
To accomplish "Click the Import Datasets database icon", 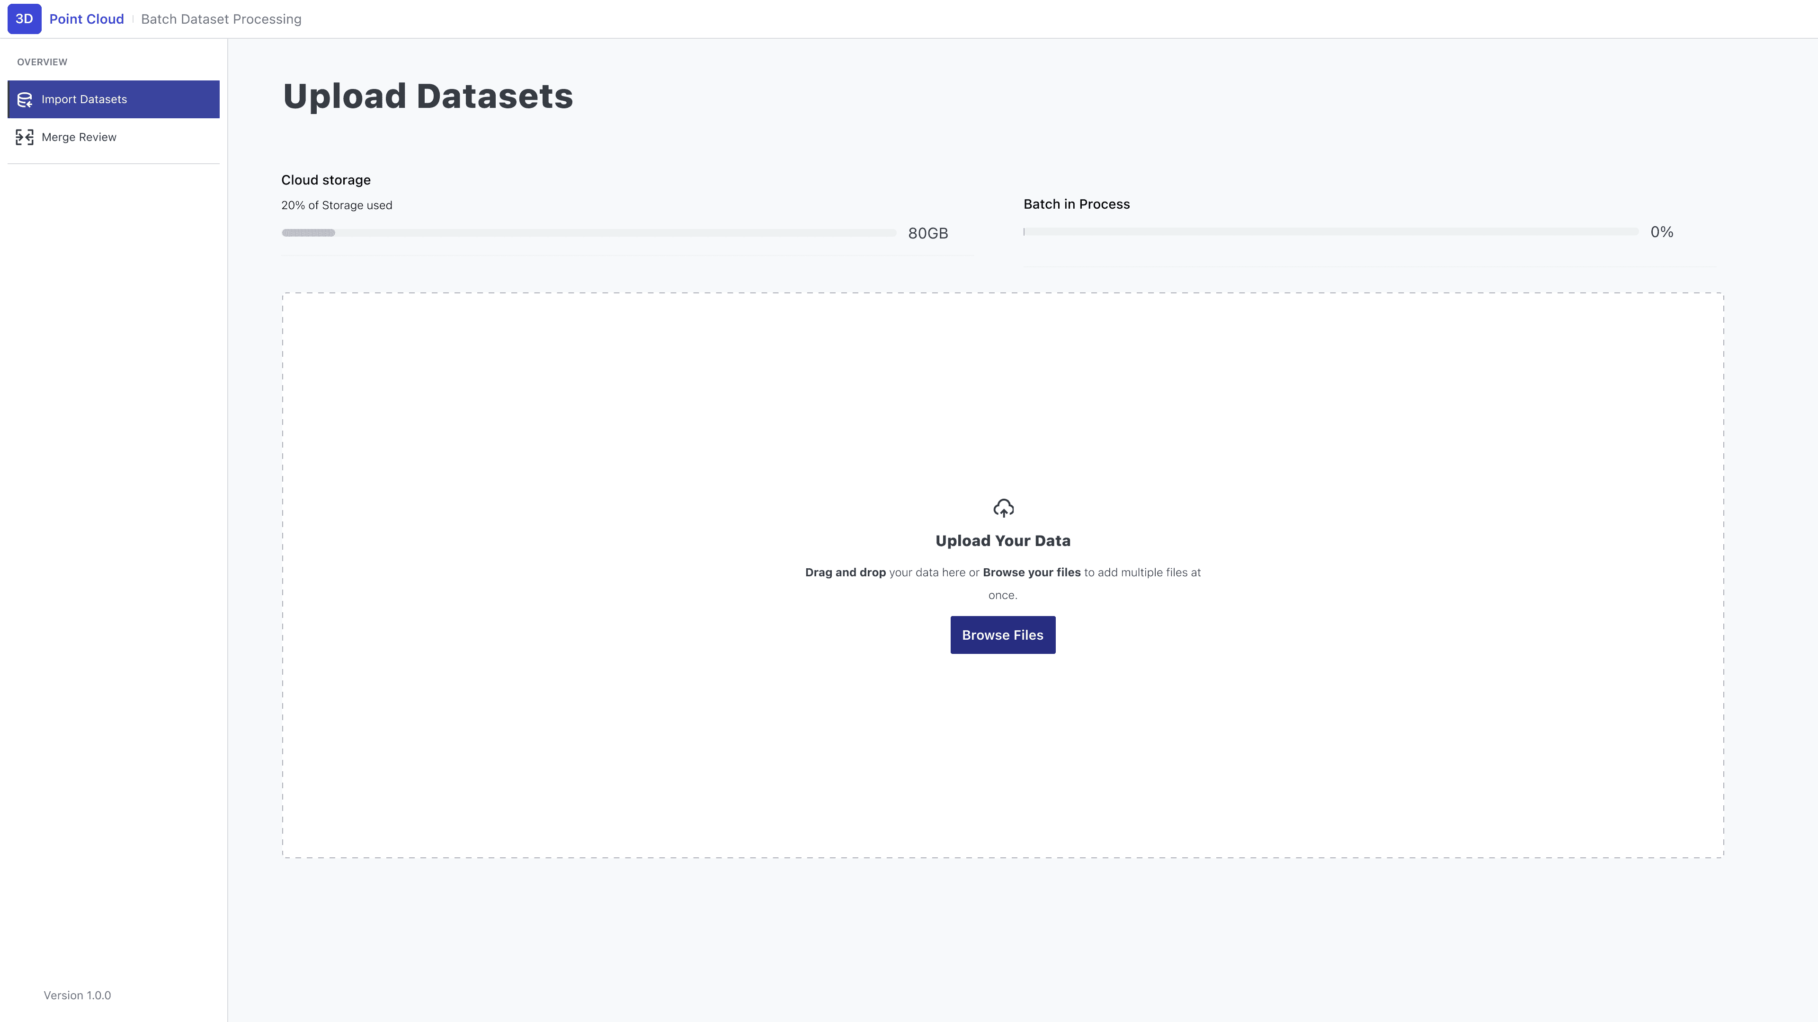I will 25,99.
